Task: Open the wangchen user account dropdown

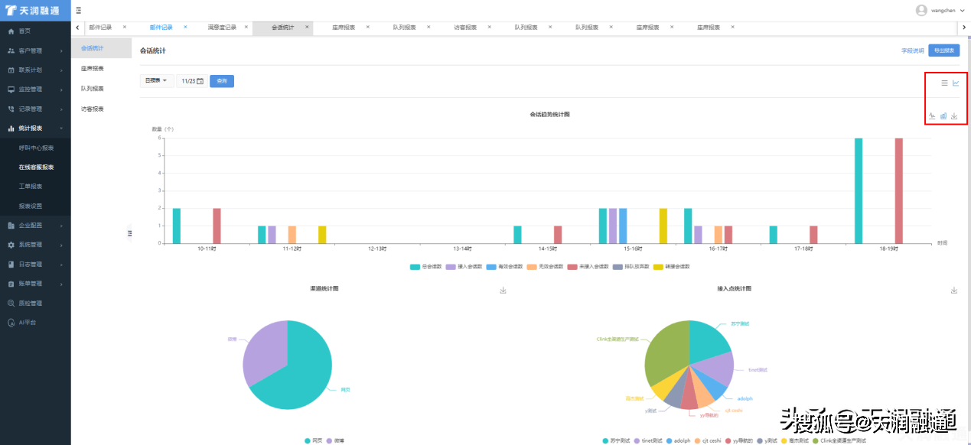Action: [941, 10]
